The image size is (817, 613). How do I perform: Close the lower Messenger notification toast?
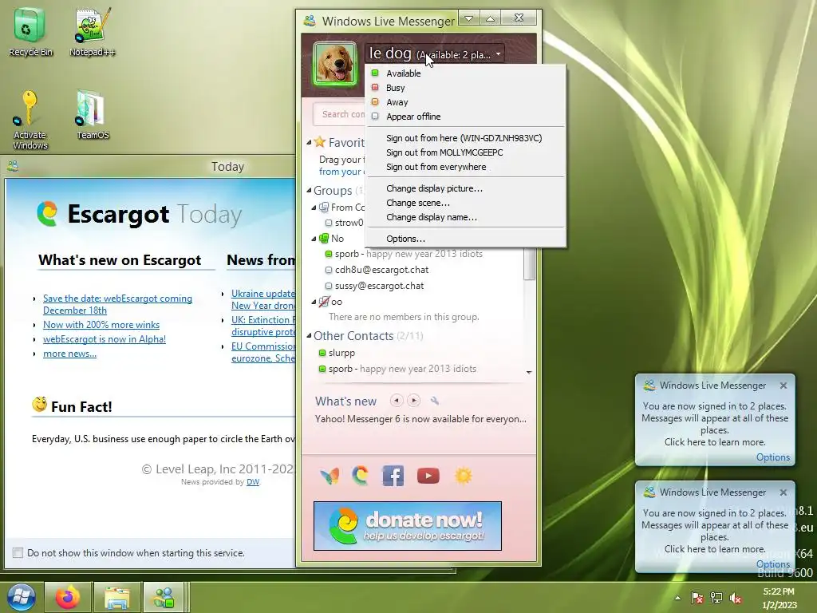coord(783,492)
